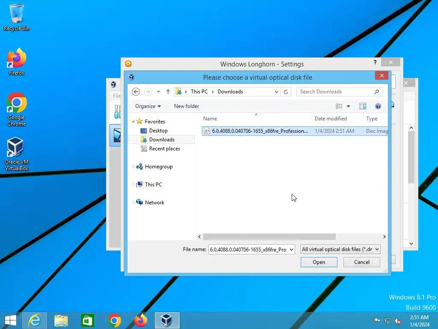This screenshot has height=329, width=438.
Task: Click the Cancel button
Action: pos(362,262)
